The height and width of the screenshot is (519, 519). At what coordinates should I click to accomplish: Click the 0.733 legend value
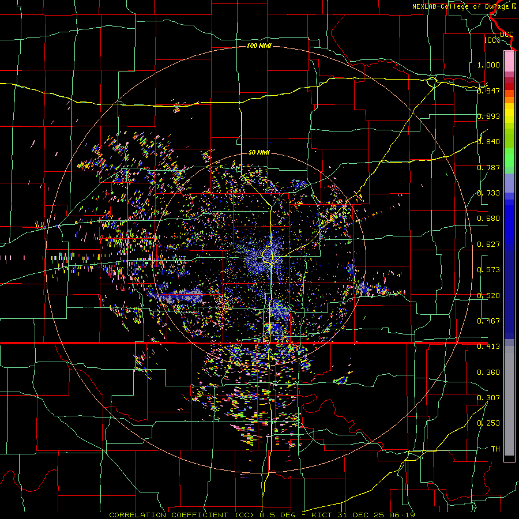[488, 193]
